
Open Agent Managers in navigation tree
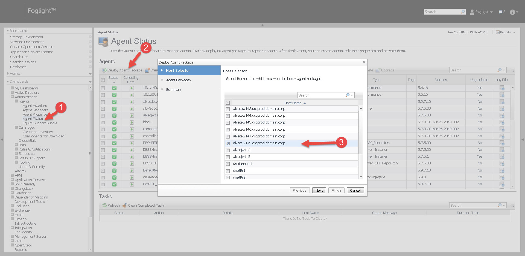(36, 110)
